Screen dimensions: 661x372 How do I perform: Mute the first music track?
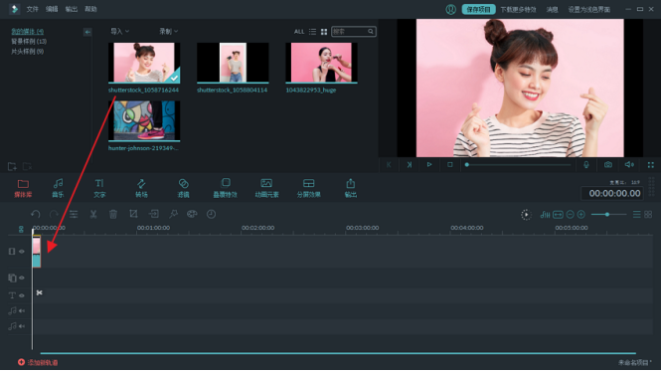point(22,311)
